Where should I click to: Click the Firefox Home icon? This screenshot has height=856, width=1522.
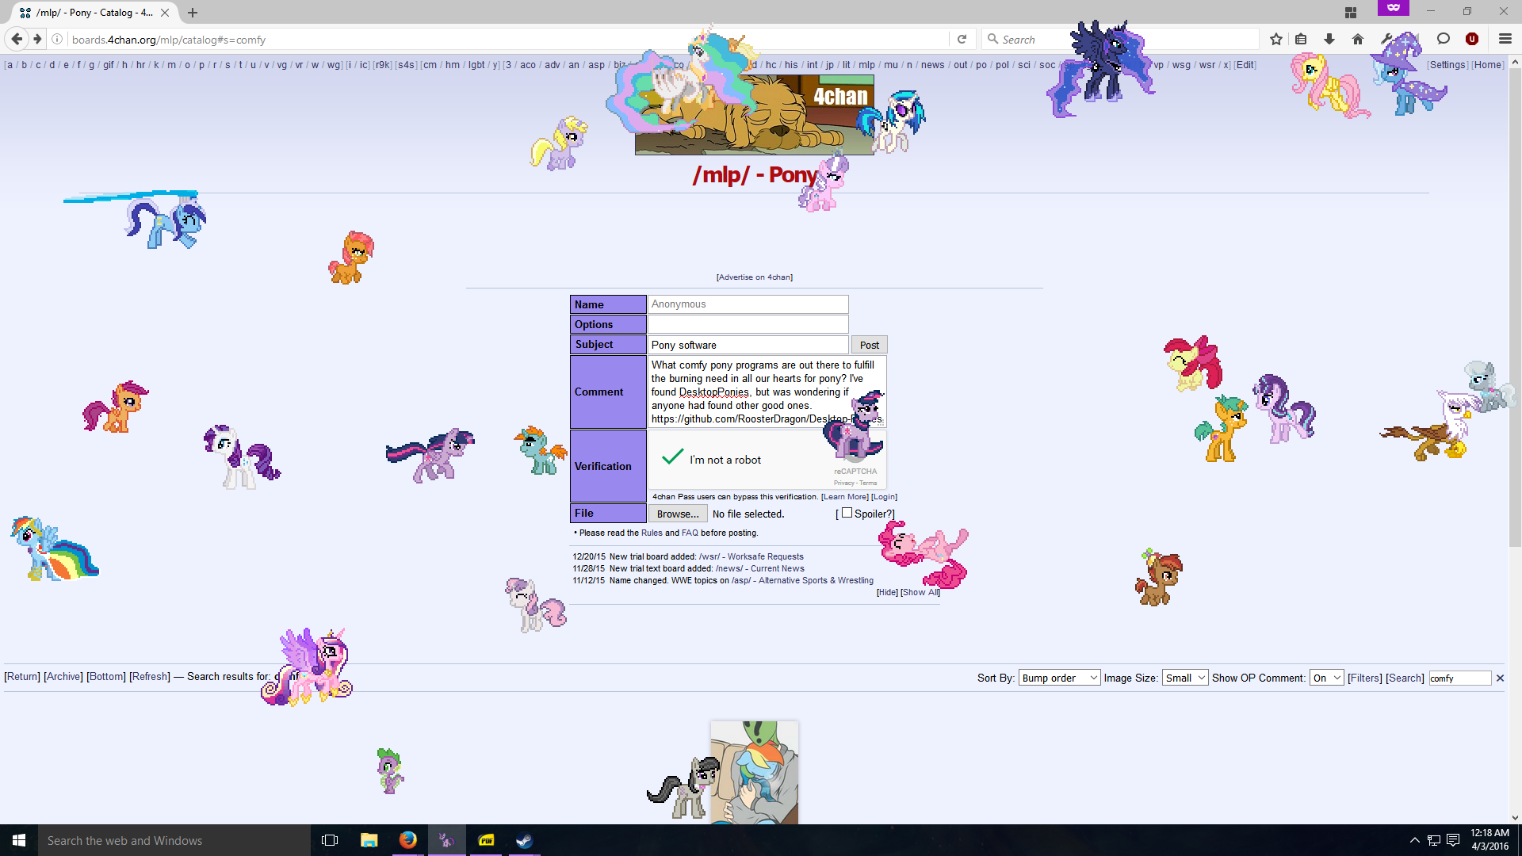point(1358,40)
